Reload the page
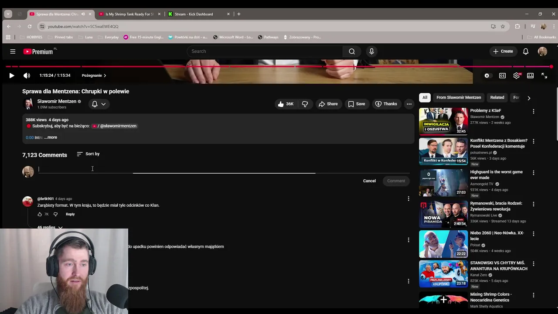Image resolution: width=558 pixels, height=314 pixels. (x=30, y=26)
